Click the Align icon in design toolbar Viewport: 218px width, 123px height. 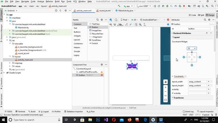click(x=140, y=25)
